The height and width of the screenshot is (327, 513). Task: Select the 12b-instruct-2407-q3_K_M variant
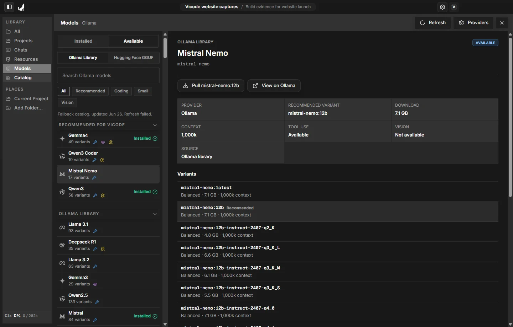[338, 272]
